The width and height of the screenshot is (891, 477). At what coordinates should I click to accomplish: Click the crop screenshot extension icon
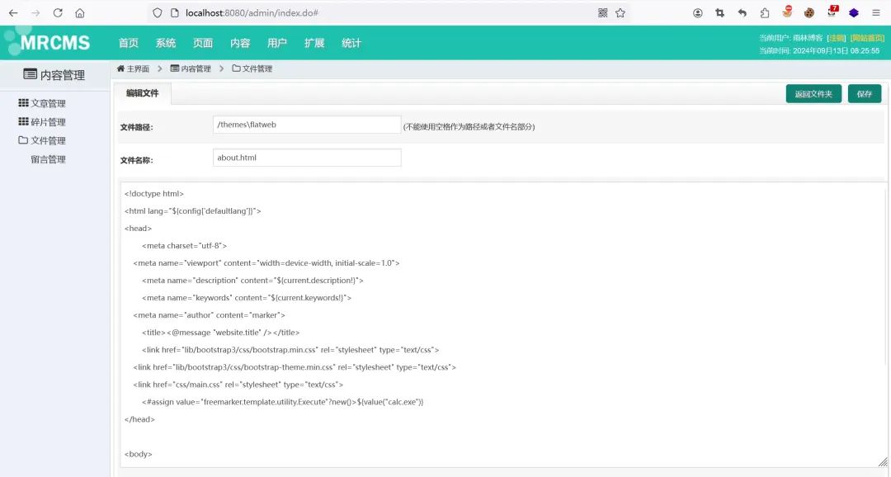click(720, 12)
